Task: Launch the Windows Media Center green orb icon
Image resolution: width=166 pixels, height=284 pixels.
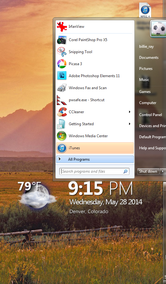Action: 62,136
